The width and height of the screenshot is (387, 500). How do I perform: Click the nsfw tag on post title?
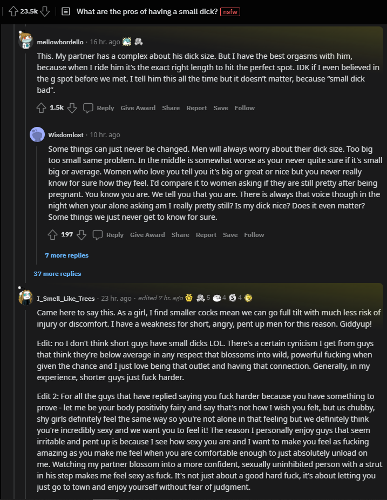coord(230,11)
